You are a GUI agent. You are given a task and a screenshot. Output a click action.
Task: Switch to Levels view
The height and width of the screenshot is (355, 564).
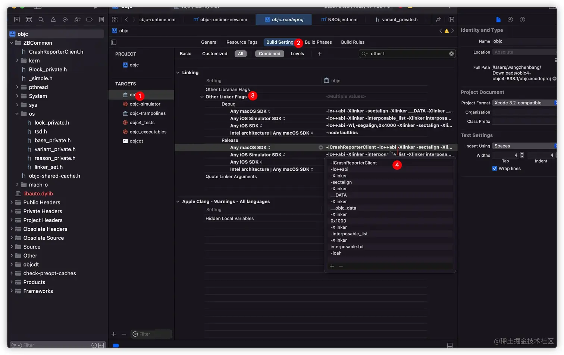297,54
